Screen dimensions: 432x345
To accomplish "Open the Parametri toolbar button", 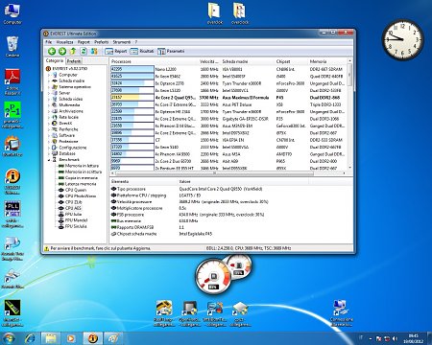I will tap(171, 51).
